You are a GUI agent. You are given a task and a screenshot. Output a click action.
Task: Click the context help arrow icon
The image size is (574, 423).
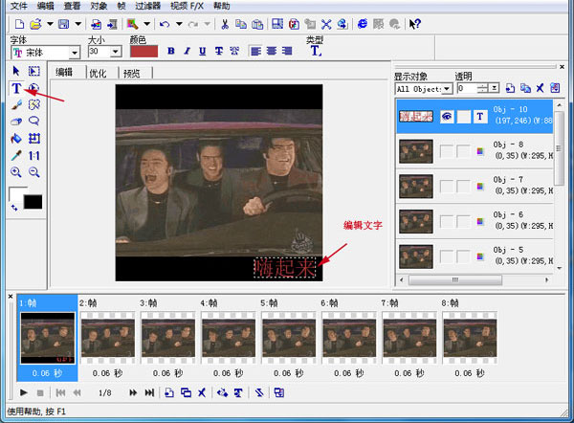[x=415, y=24]
